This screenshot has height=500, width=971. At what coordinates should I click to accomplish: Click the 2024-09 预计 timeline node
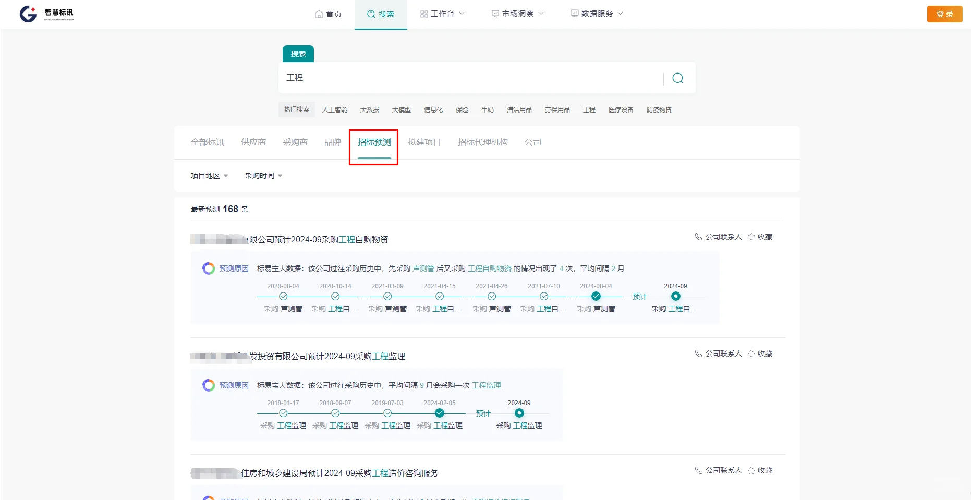coord(675,296)
